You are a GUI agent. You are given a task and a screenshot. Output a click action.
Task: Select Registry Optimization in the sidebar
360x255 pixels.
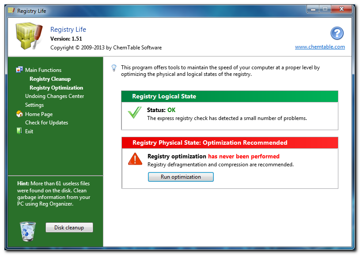tap(56, 88)
